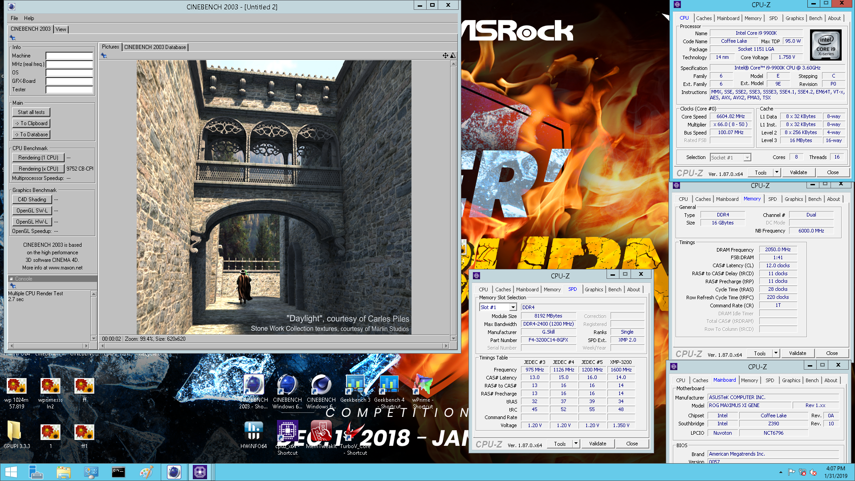Switch to the View tab in CINEBENCH
The width and height of the screenshot is (855, 481).
(61, 29)
